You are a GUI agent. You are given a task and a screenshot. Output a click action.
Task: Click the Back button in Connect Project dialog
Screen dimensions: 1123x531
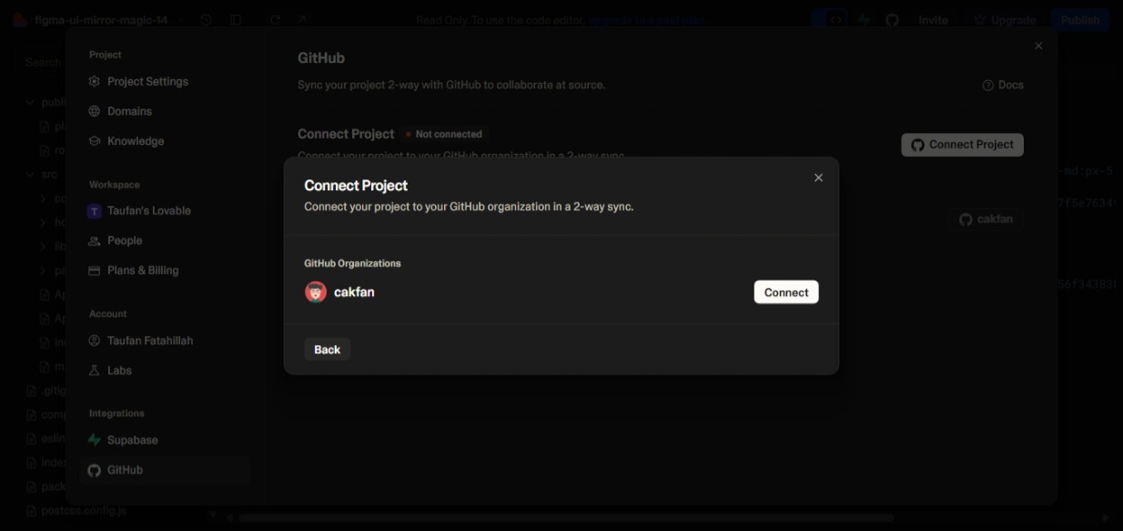[327, 350]
